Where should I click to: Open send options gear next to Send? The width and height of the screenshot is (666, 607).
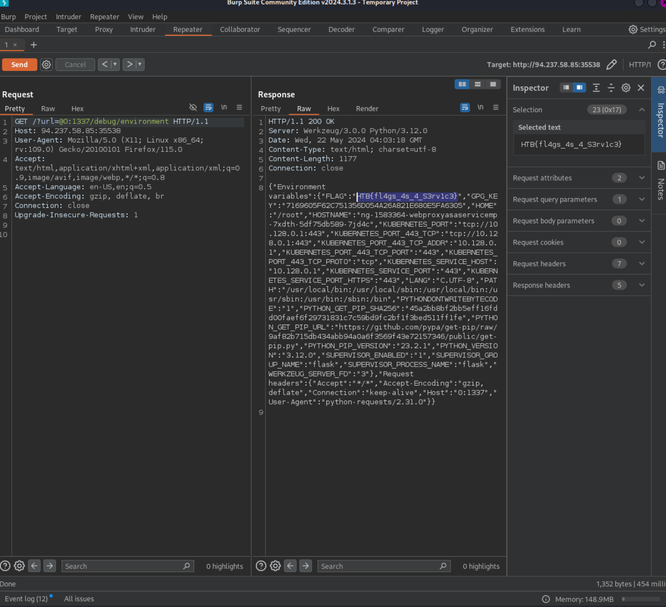point(46,65)
